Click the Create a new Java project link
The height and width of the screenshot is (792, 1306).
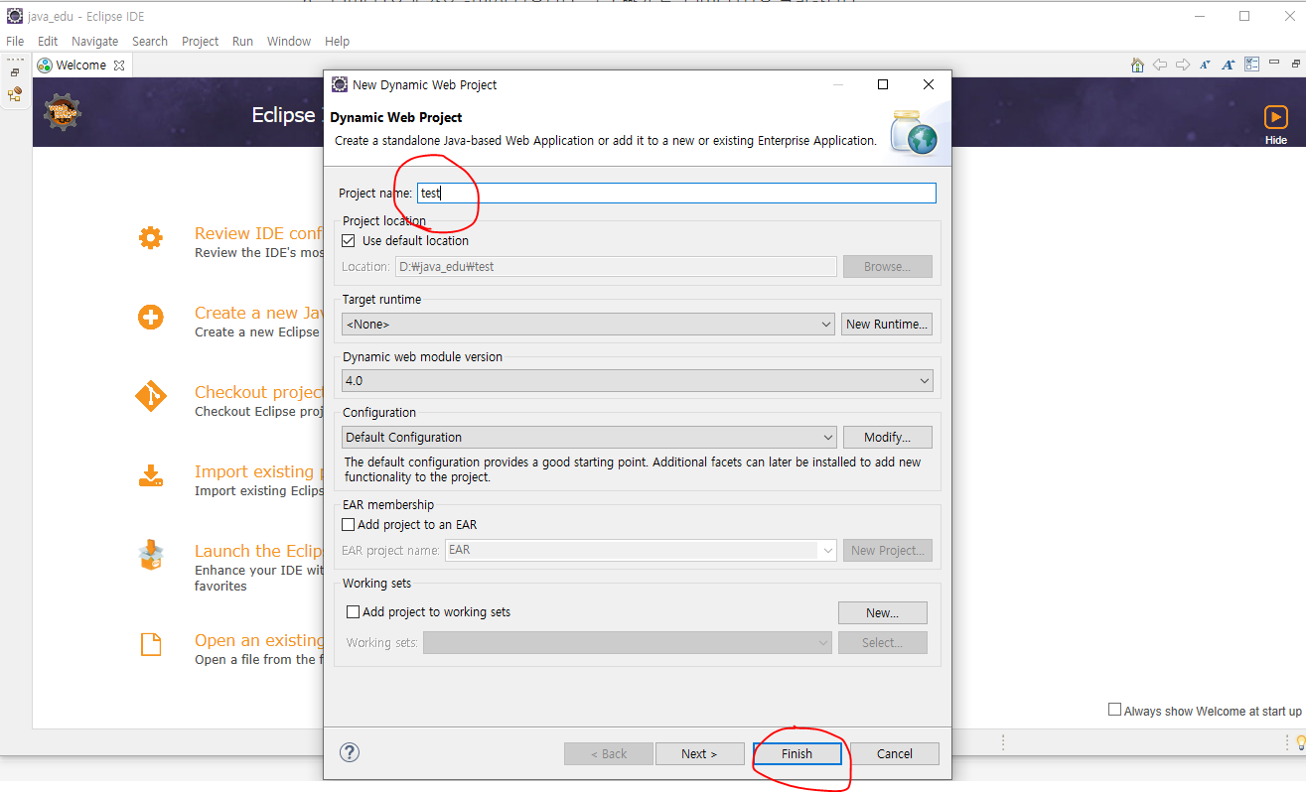(259, 313)
